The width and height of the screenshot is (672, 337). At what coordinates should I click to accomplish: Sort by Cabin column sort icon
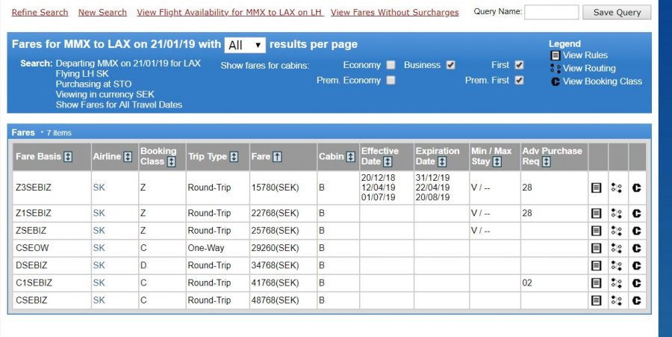pos(350,157)
